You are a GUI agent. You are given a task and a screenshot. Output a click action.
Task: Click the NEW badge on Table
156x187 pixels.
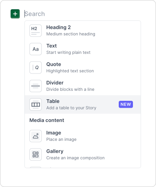coord(126,104)
